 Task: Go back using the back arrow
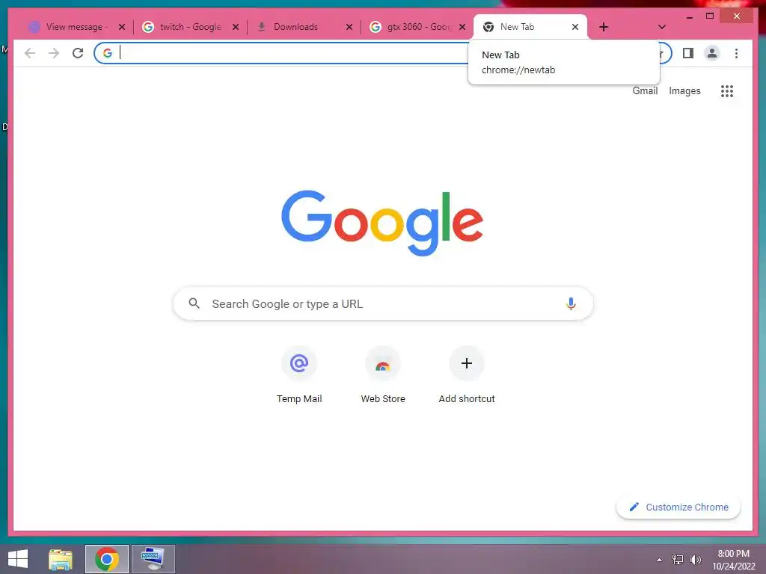pos(30,53)
